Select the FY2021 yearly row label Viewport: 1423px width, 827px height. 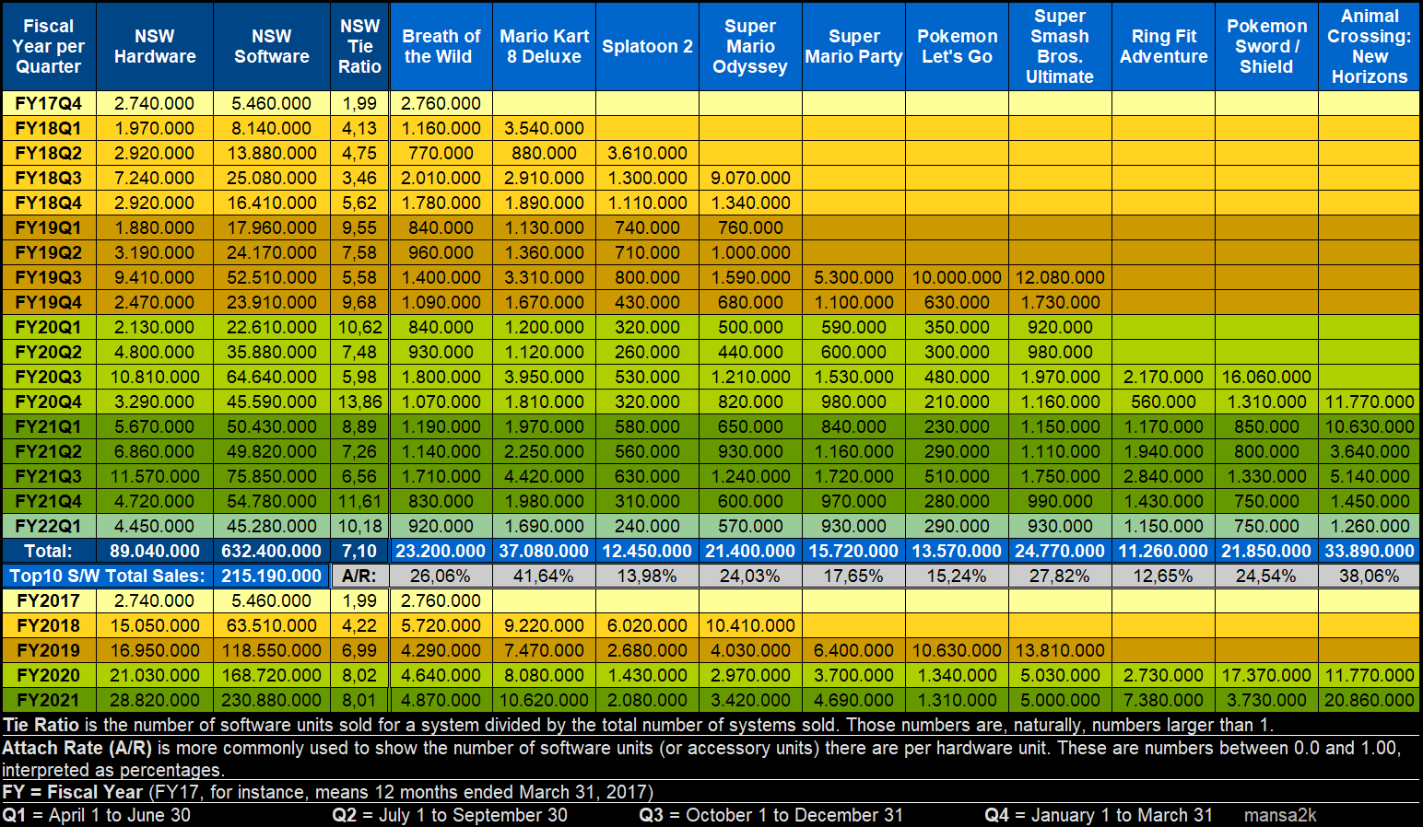point(49,700)
